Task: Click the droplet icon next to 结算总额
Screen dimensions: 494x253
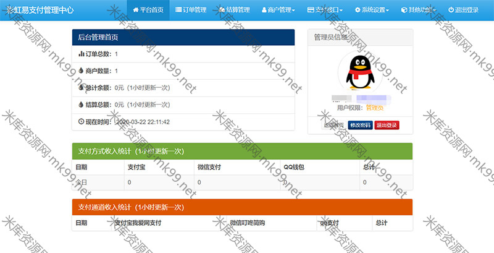Action: [81, 105]
